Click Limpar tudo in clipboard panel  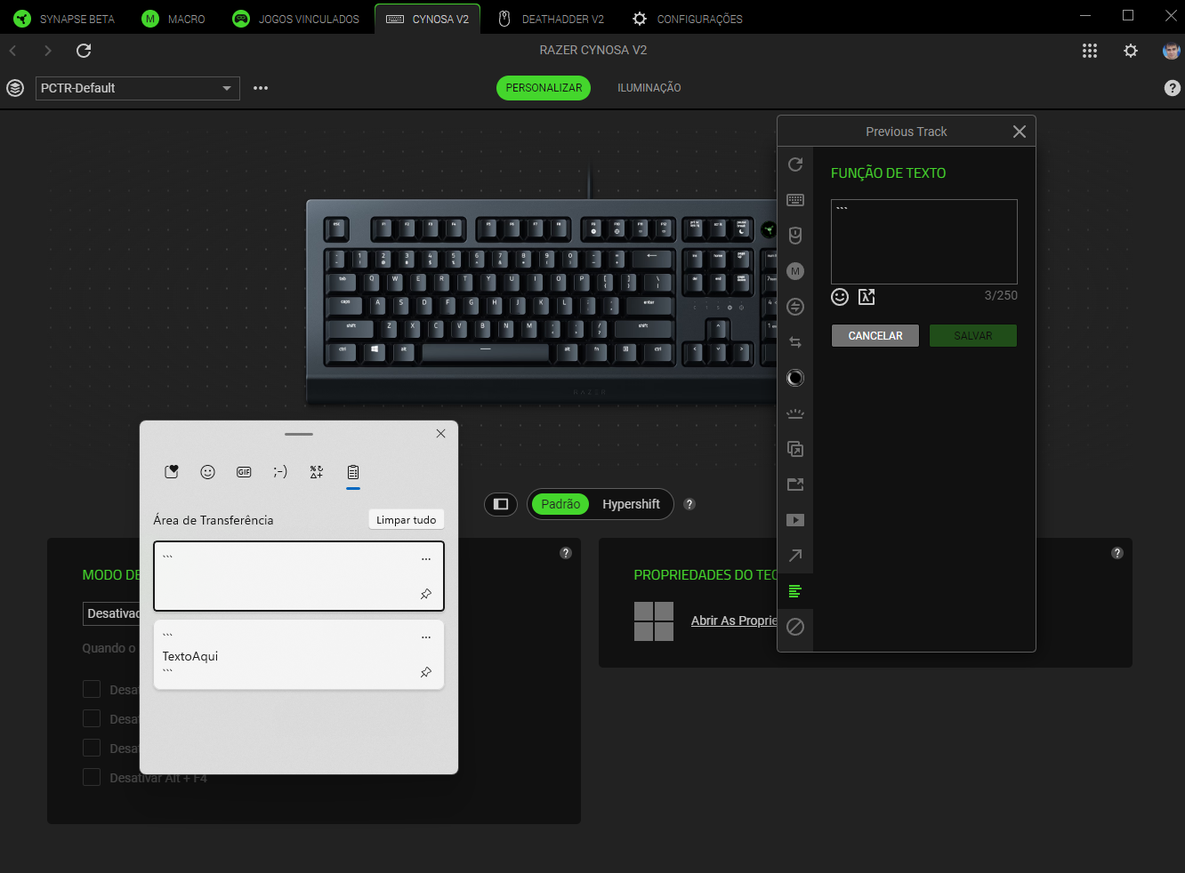click(x=406, y=520)
